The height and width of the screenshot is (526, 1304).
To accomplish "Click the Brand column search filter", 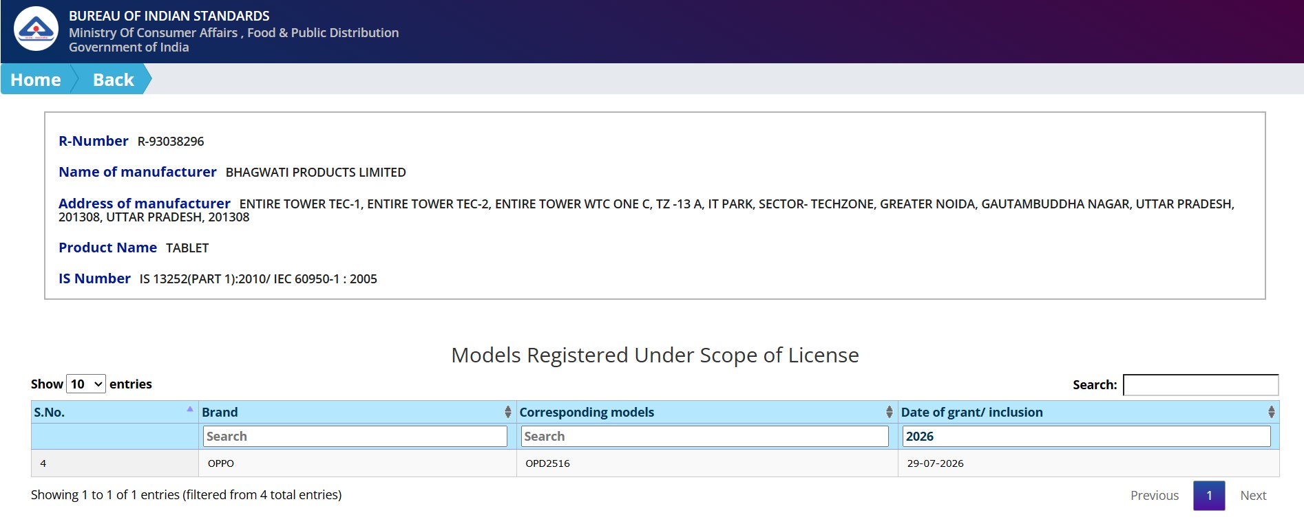I will [x=355, y=437].
